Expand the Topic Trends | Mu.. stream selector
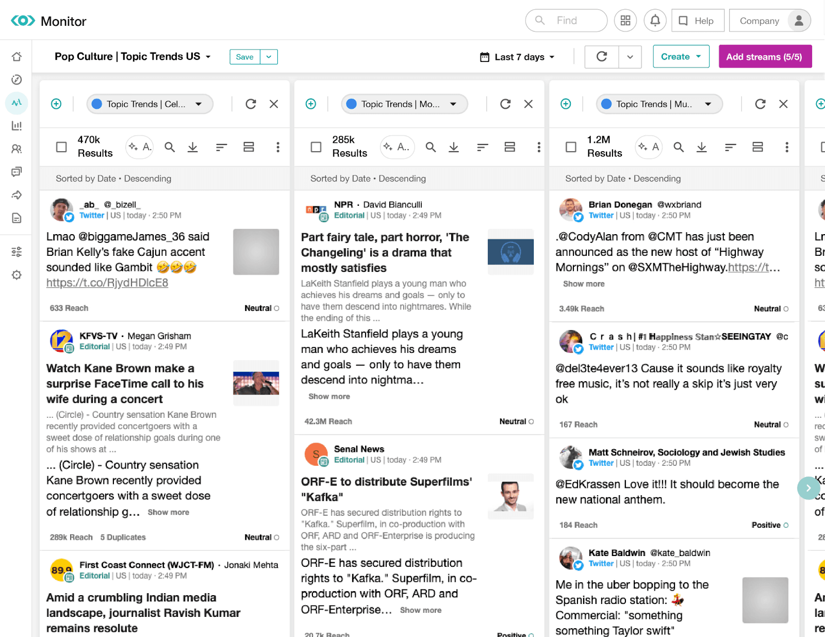The image size is (825, 637). [659, 104]
